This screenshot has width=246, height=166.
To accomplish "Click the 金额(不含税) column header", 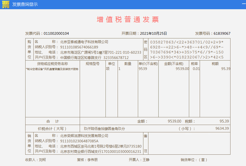I will [x=174, y=64].
